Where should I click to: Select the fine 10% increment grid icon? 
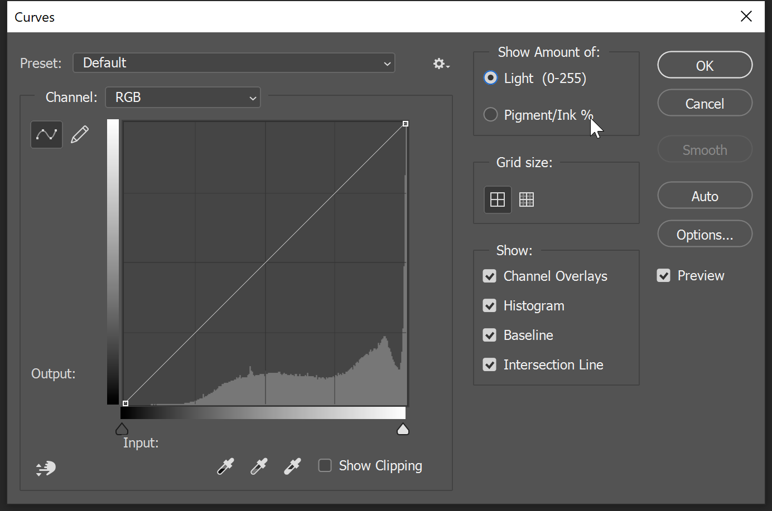526,199
